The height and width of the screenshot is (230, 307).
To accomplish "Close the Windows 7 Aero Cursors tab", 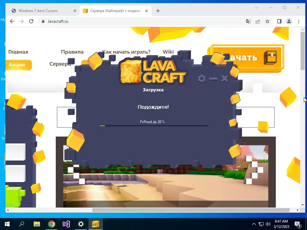I will pyautogui.click(x=75, y=11).
